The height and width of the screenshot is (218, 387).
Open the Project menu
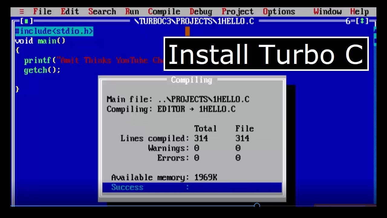[237, 12]
